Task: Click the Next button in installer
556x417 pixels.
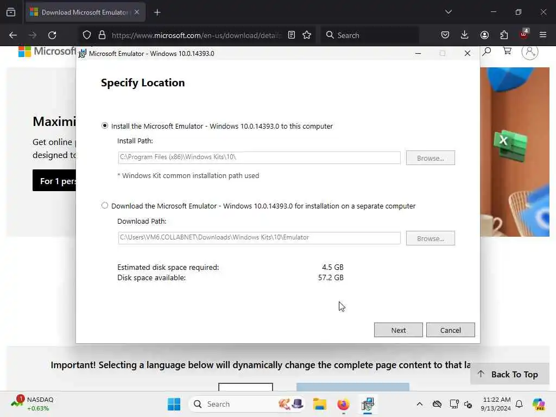Action: point(398,330)
